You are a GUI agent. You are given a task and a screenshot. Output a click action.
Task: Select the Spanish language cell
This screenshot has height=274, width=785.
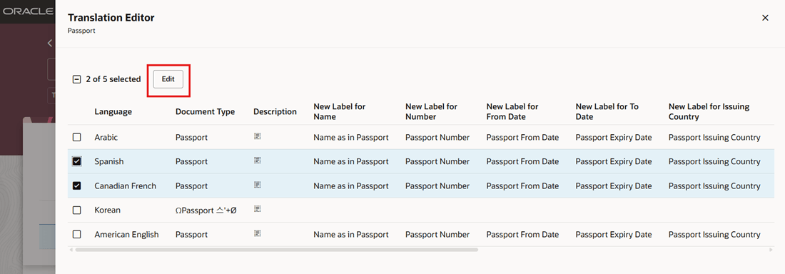109,161
